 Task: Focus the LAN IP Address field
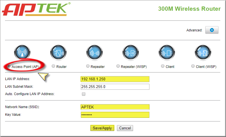pos(115,79)
